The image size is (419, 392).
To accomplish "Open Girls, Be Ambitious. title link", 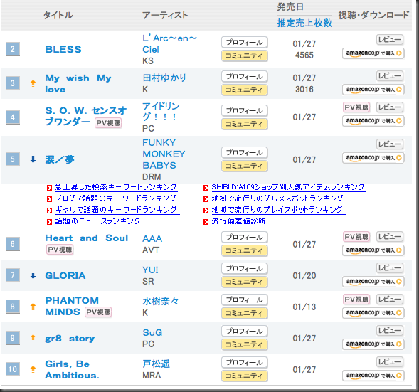I will pos(72,369).
